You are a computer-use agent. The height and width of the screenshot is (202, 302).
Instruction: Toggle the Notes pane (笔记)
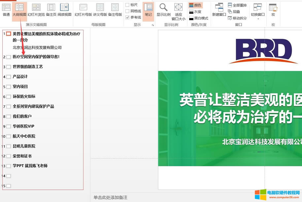[x=148, y=12]
